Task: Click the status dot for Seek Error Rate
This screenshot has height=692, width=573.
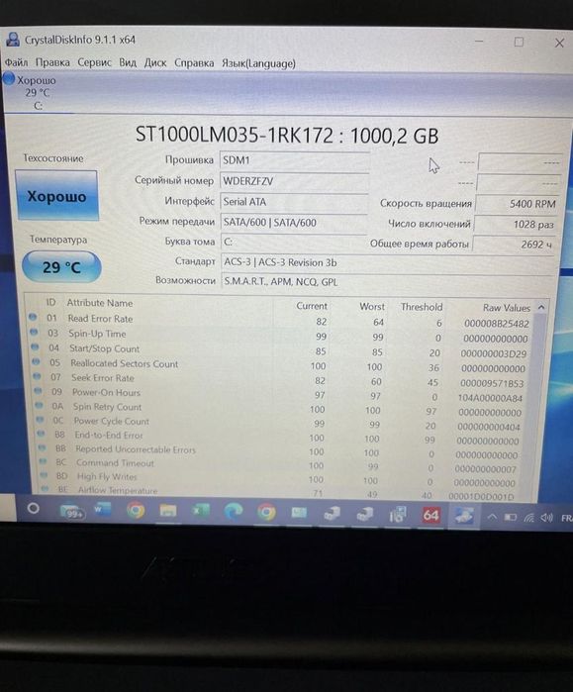Action: pyautogui.click(x=37, y=376)
